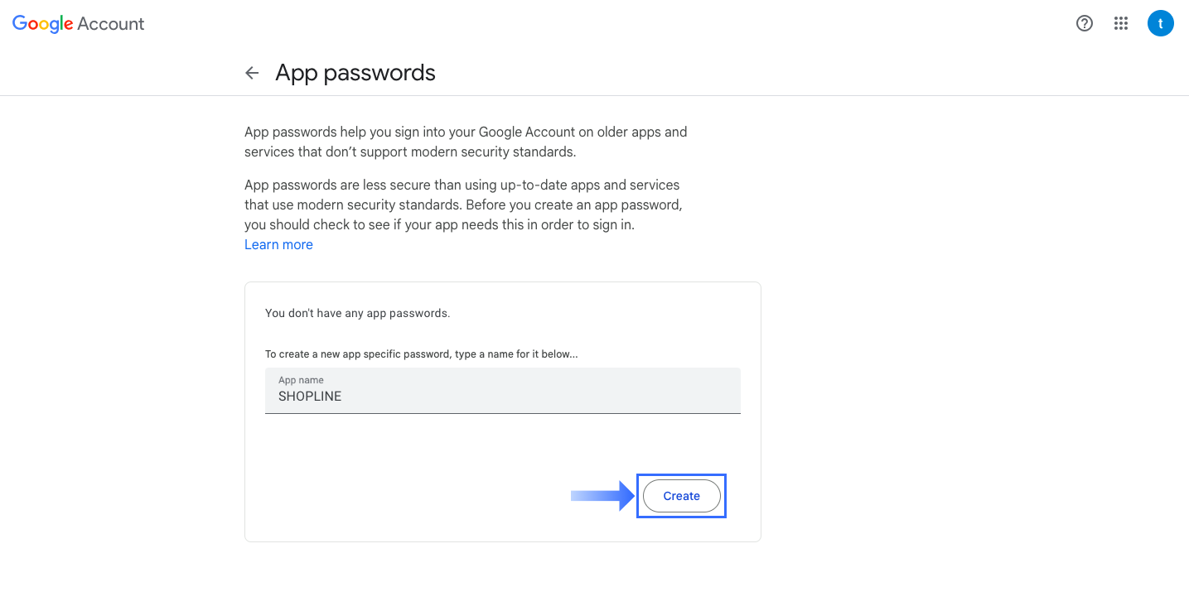1189x611 pixels.
Task: Click the blue arrow pointing at Create
Action: point(601,495)
